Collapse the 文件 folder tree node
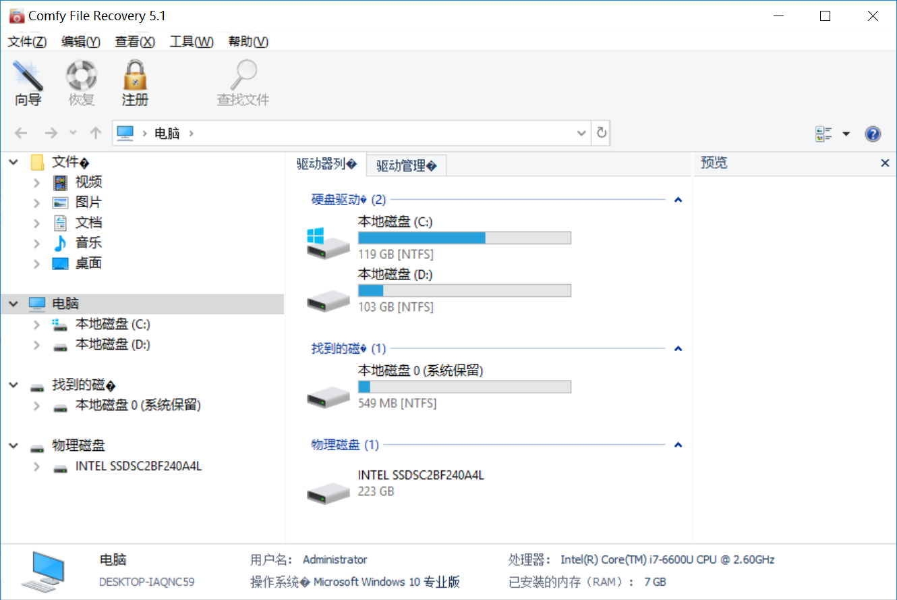 point(13,162)
